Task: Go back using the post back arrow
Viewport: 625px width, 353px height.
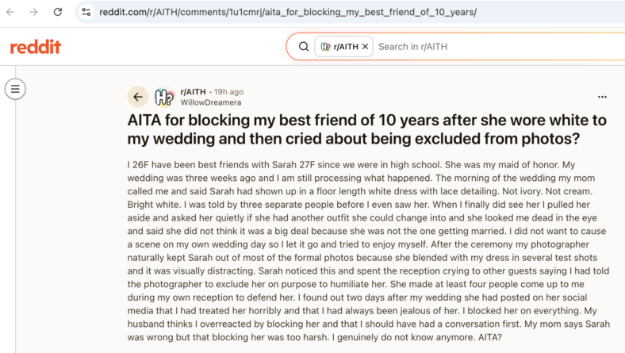Action: 138,97
